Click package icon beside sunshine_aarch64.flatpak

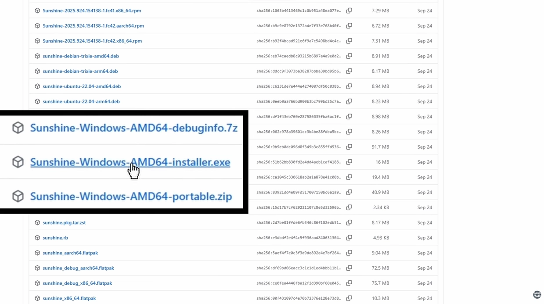(37, 253)
